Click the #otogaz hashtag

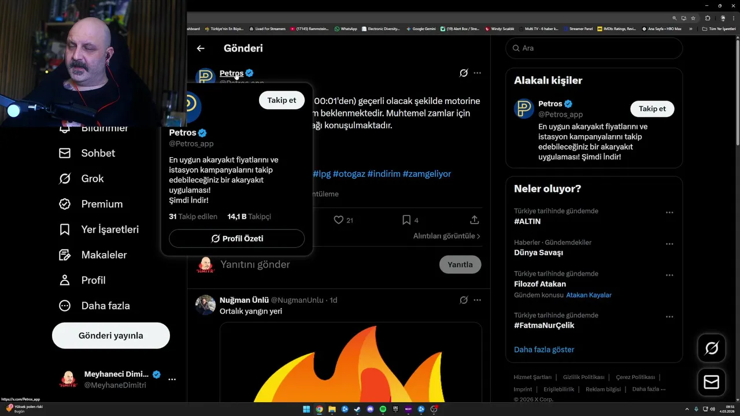[349, 174]
